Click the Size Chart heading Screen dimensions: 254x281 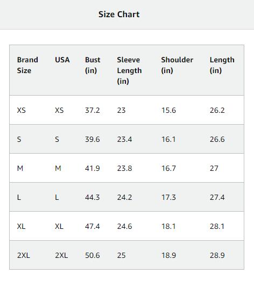[119, 15]
